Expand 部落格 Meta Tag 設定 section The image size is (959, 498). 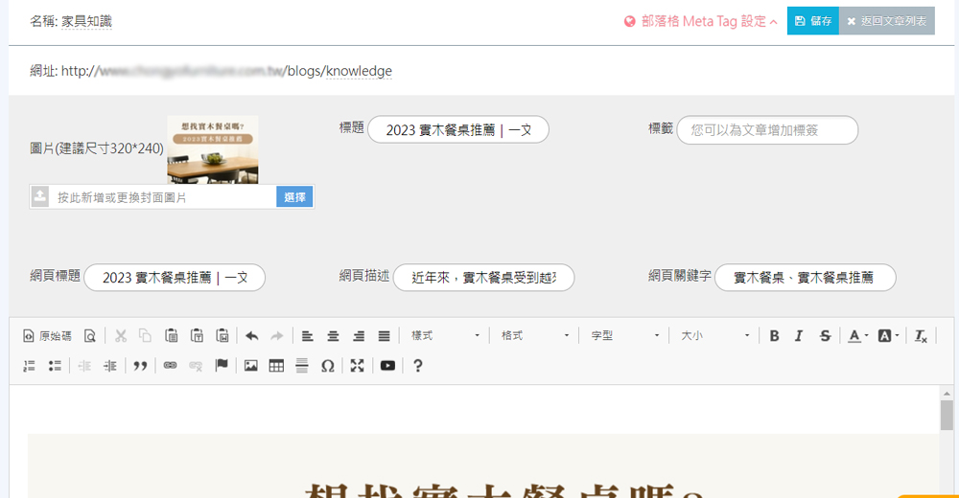701,21
